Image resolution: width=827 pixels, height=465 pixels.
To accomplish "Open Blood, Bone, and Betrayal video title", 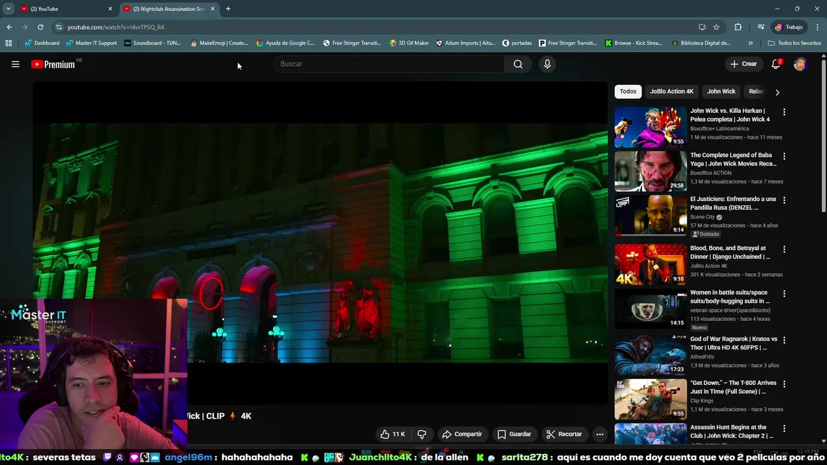I will point(730,253).
